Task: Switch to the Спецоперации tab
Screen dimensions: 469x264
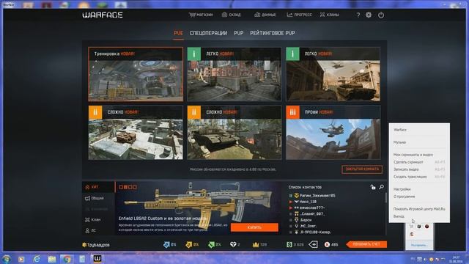Action: click(208, 33)
